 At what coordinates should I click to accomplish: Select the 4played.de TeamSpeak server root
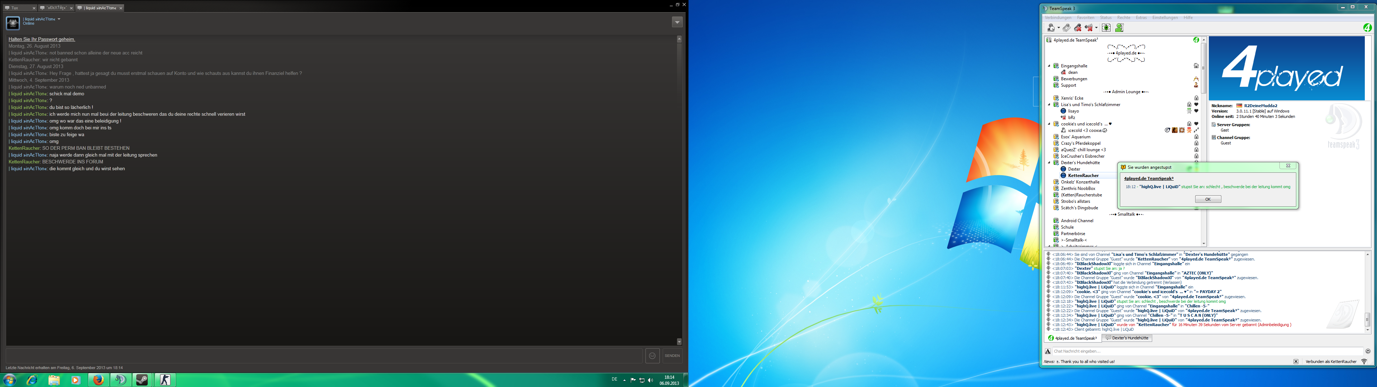[1075, 40]
